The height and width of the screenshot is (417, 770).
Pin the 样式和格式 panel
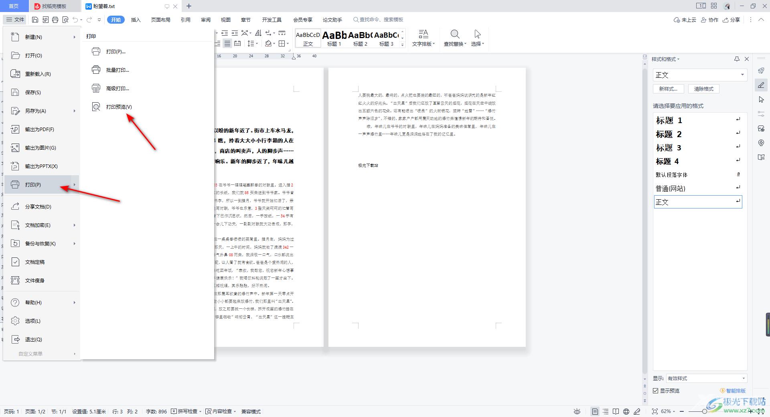pyautogui.click(x=737, y=59)
